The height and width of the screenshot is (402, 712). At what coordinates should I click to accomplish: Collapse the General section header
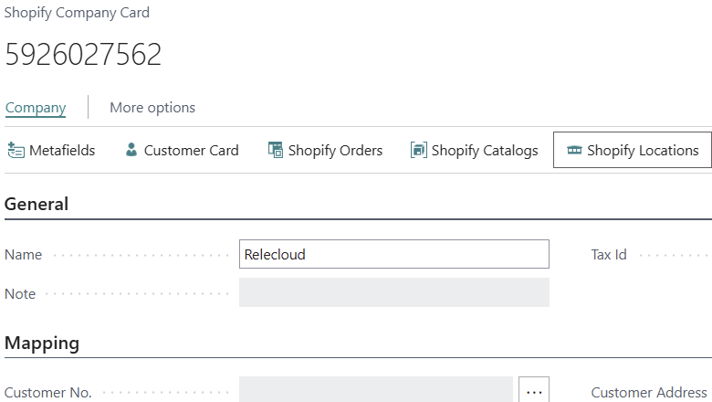click(x=37, y=205)
